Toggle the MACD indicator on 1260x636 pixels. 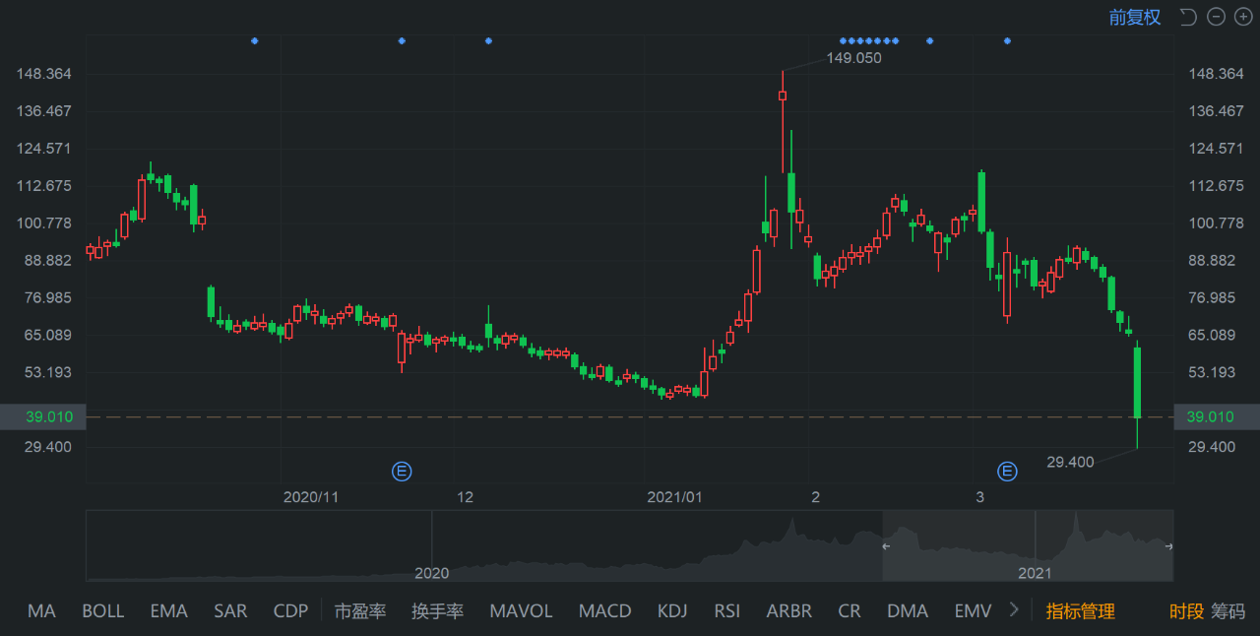pyautogui.click(x=604, y=610)
